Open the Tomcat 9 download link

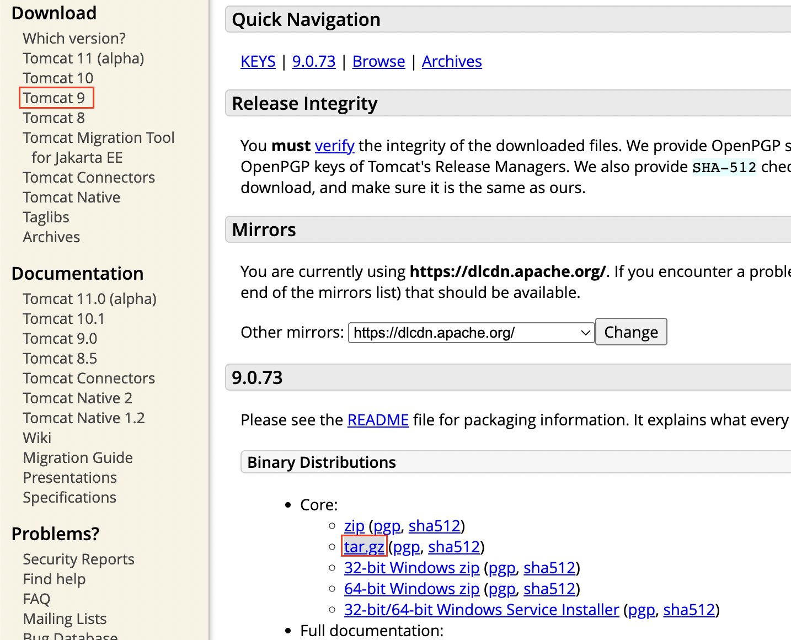coord(54,98)
